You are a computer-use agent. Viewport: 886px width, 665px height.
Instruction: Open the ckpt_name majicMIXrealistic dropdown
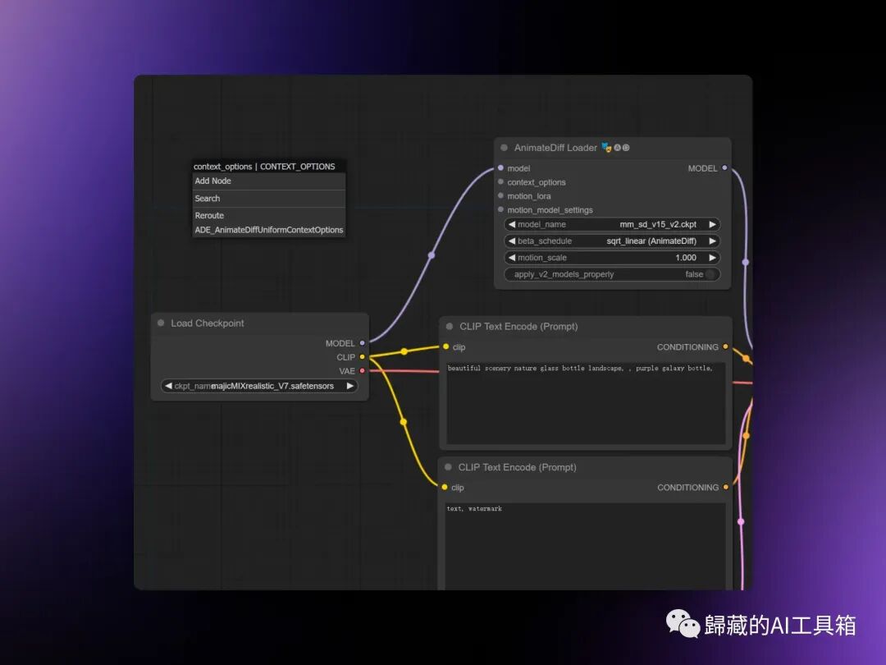[x=258, y=386]
